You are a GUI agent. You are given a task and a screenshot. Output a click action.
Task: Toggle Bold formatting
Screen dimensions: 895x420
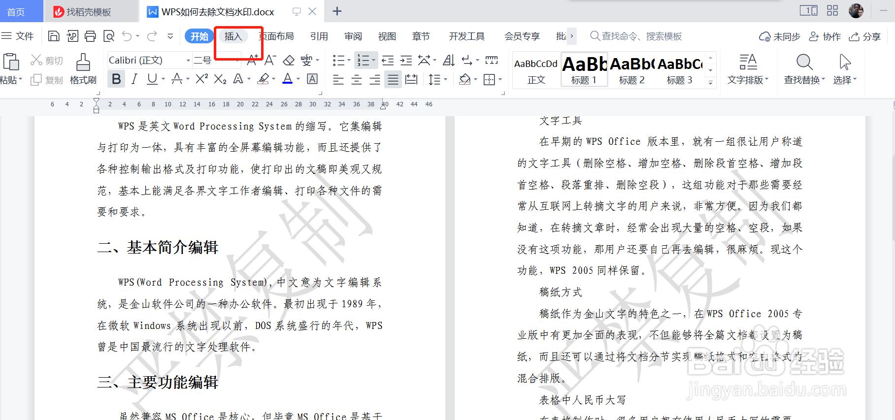coord(116,79)
